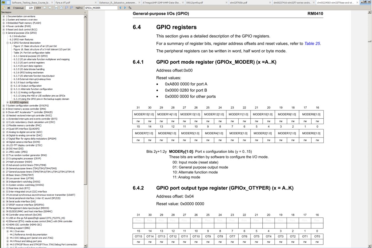Open bookmark Table 24. Port bit configuration table
This screenshot has width=372, height=248.
[32, 53]
